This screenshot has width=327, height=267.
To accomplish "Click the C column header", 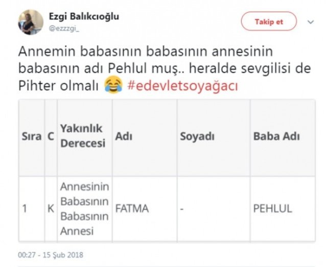I will pyautogui.click(x=51, y=138).
